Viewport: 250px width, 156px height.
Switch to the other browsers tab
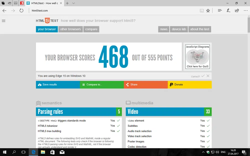click(x=70, y=29)
